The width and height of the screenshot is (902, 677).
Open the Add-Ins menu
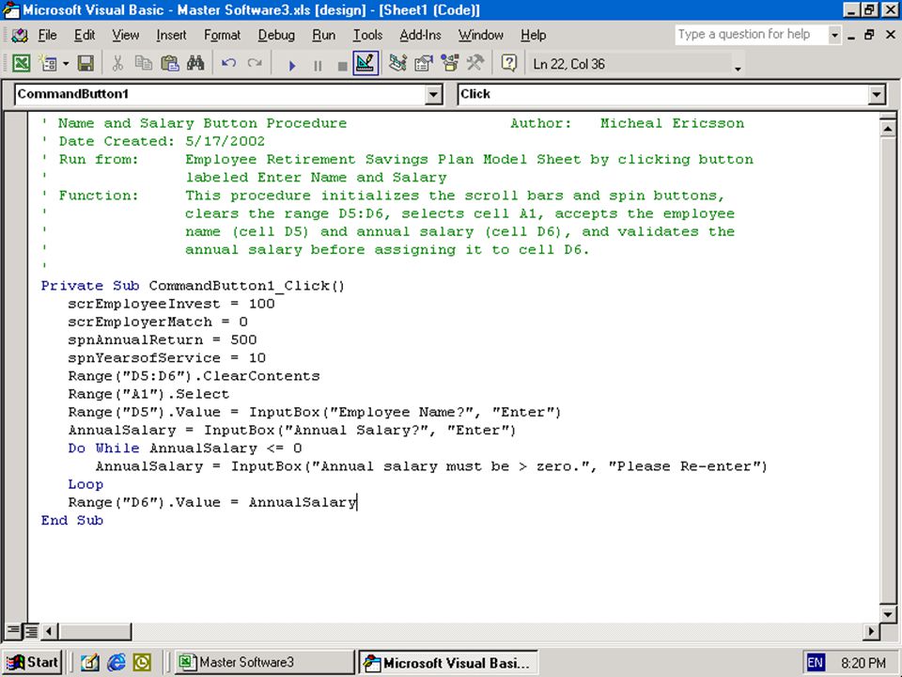tap(421, 35)
